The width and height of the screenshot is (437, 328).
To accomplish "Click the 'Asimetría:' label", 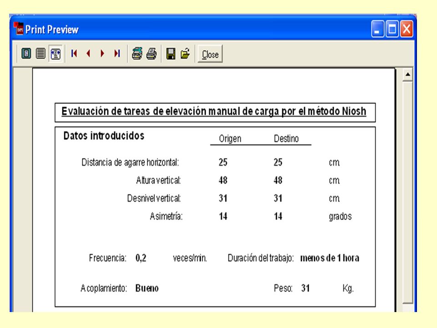I will coord(166,216).
